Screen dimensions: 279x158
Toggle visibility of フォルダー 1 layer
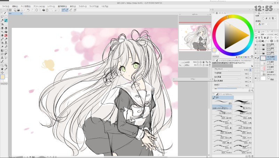pyautogui.click(x=256, y=45)
